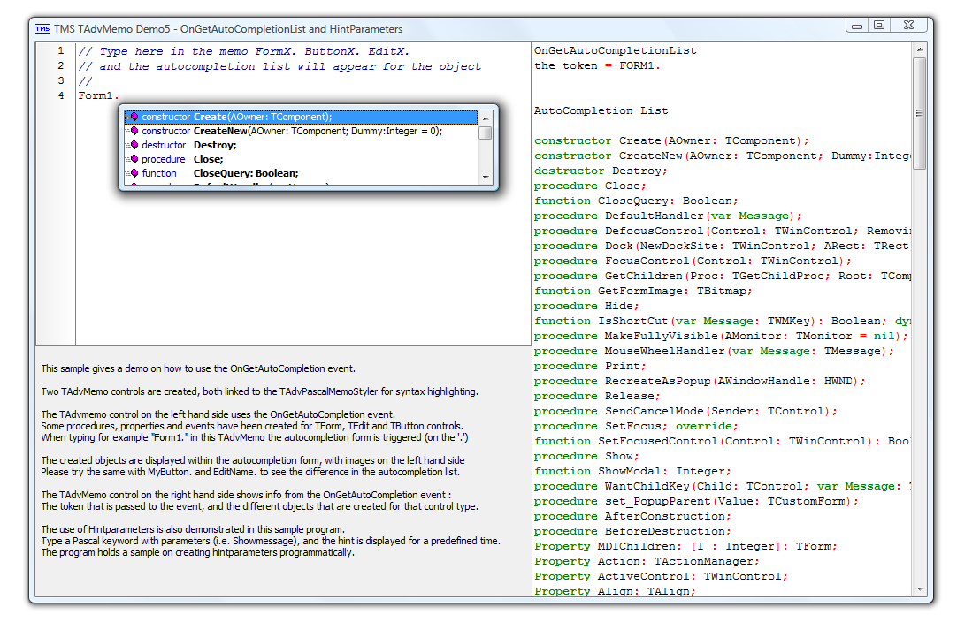This screenshot has height=630, width=957.
Task: Click the right memo scroll-down arrow
Action: [920, 589]
